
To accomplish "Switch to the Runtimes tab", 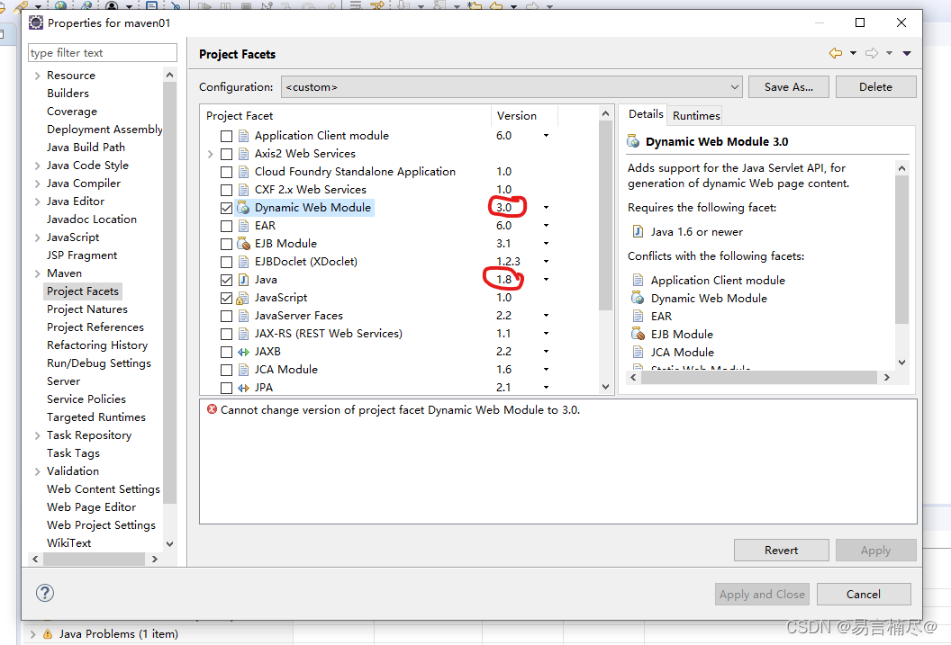I will pyautogui.click(x=695, y=115).
